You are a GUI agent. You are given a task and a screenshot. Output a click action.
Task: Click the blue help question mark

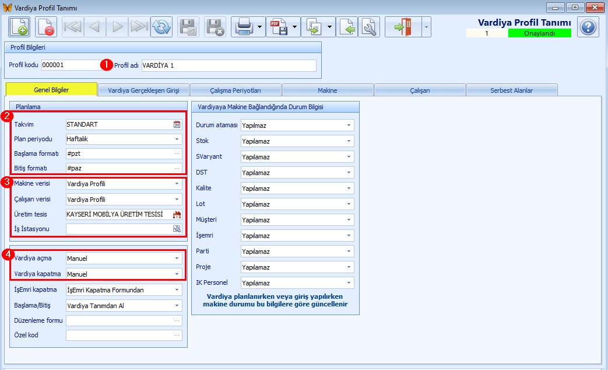[x=588, y=27]
